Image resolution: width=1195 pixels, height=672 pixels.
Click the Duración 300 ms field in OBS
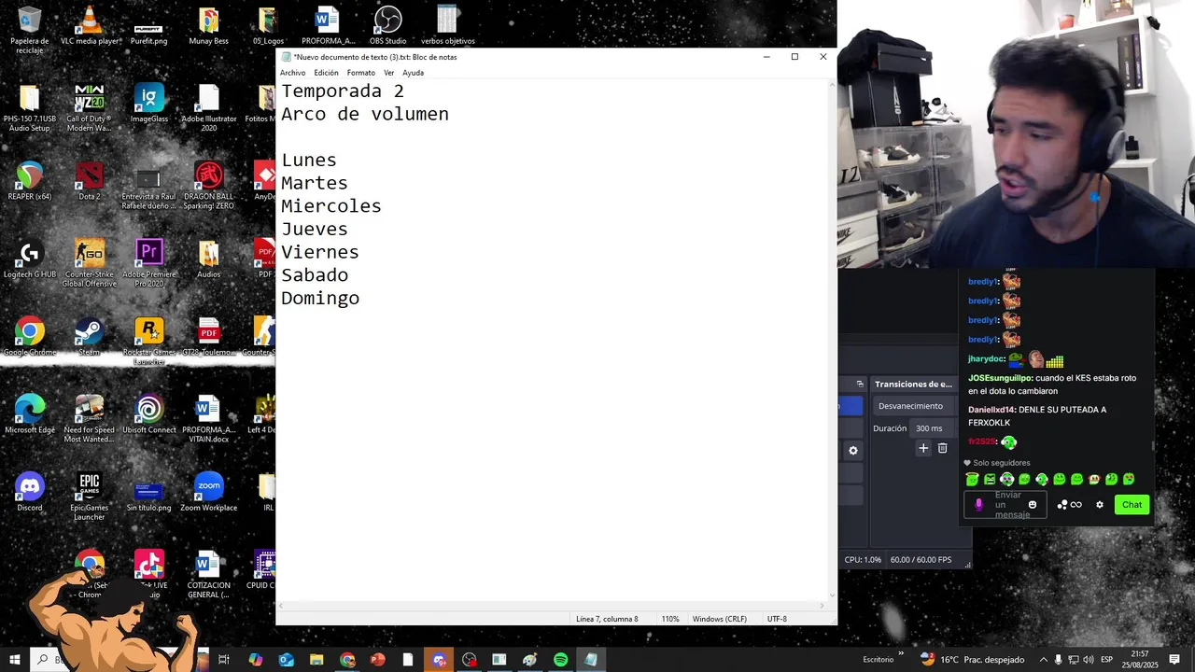pyautogui.click(x=933, y=428)
